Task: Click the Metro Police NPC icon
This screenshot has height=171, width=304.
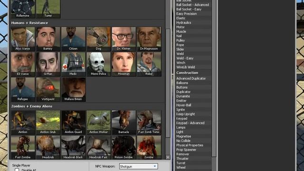Action: pyautogui.click(x=98, y=64)
